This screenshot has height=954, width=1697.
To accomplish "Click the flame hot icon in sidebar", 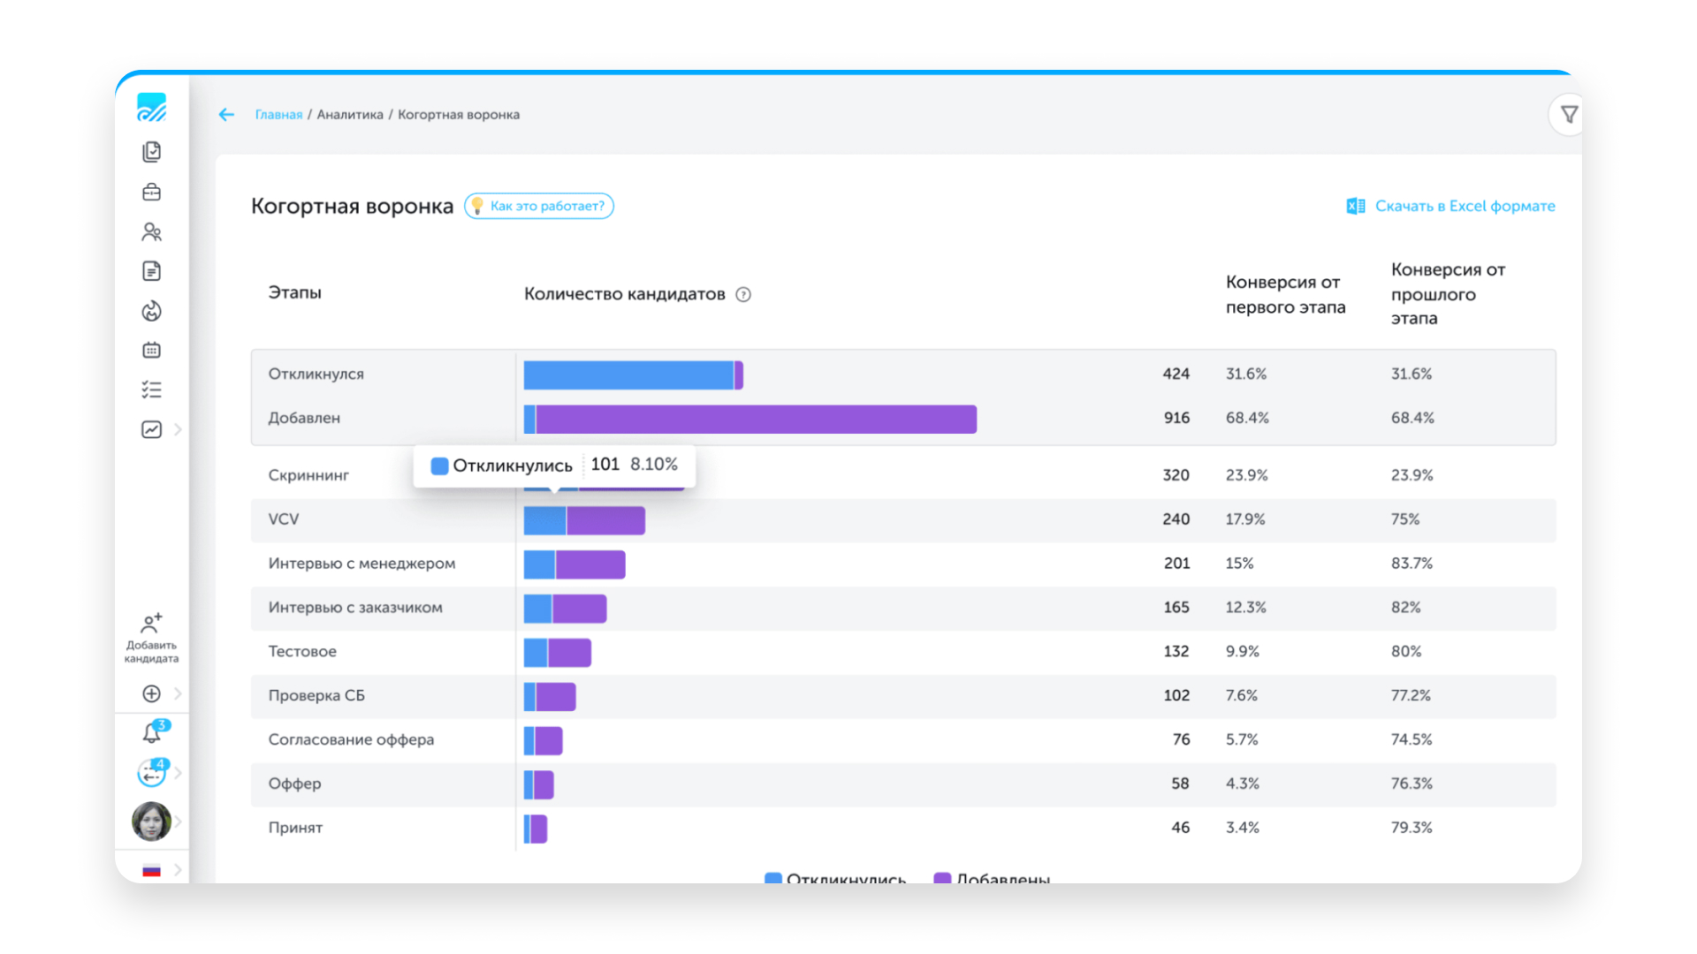I will point(151,311).
